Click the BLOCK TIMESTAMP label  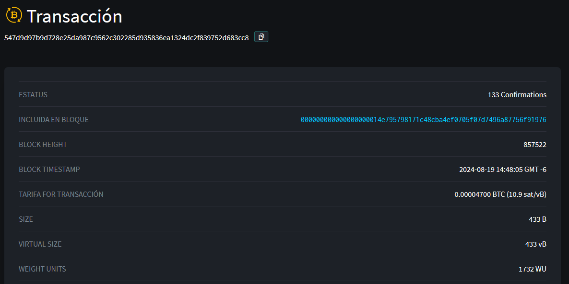49,169
